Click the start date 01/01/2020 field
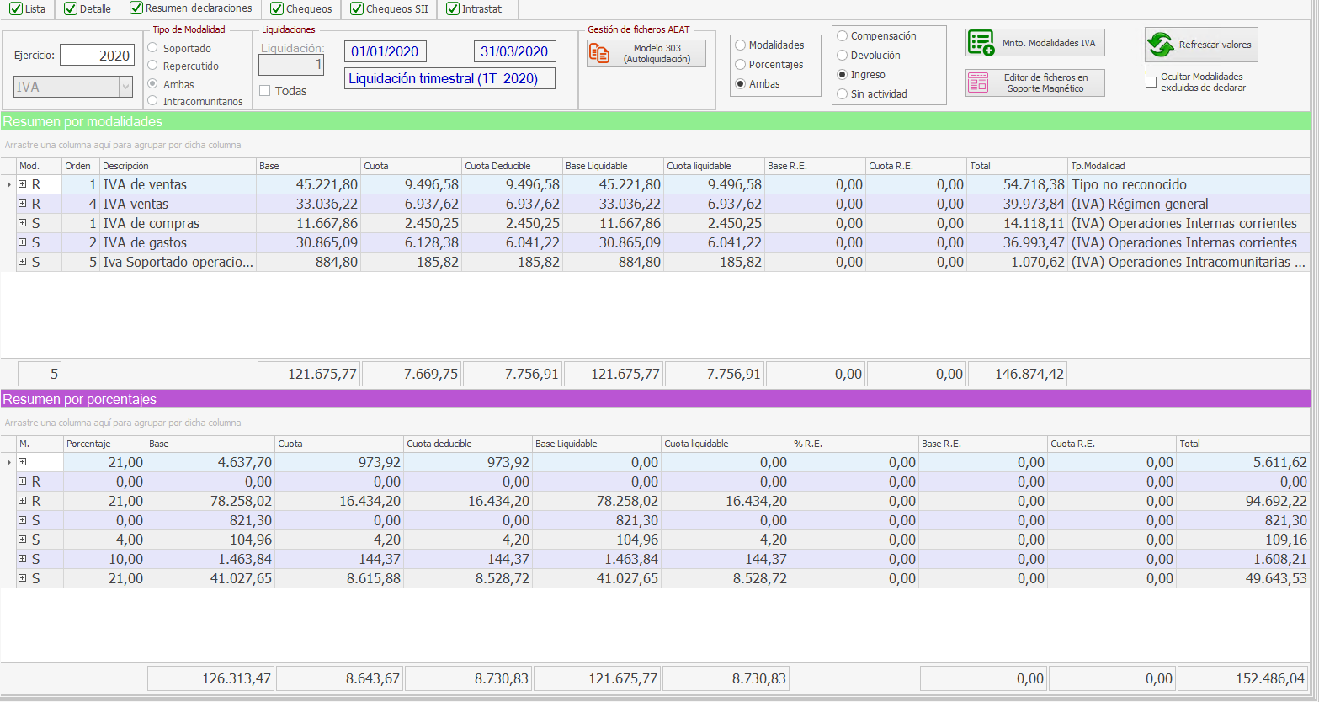Screen dimensions: 1319x702 [x=386, y=51]
